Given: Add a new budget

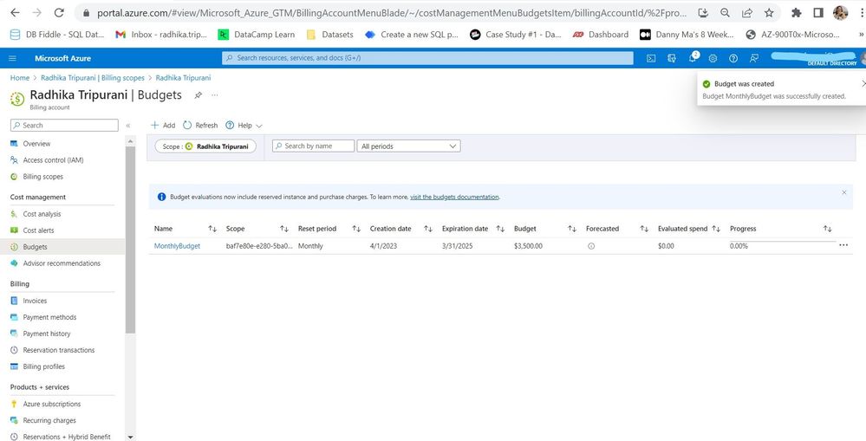Looking at the screenshot, I should click(163, 126).
